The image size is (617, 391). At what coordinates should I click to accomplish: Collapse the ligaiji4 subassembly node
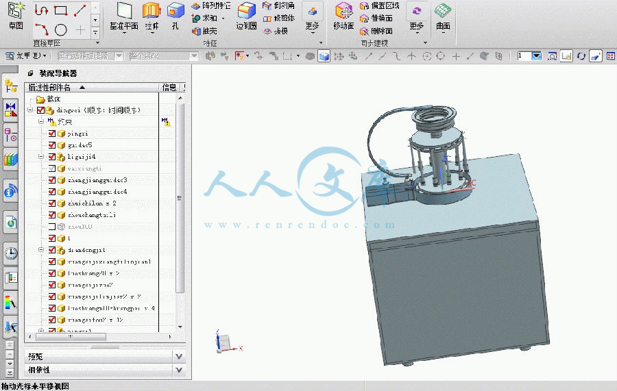tap(41, 156)
